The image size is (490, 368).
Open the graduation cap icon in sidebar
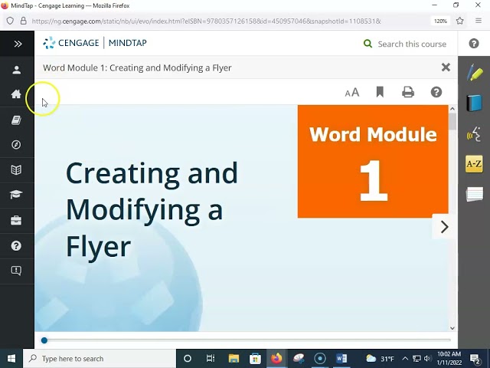(16, 194)
